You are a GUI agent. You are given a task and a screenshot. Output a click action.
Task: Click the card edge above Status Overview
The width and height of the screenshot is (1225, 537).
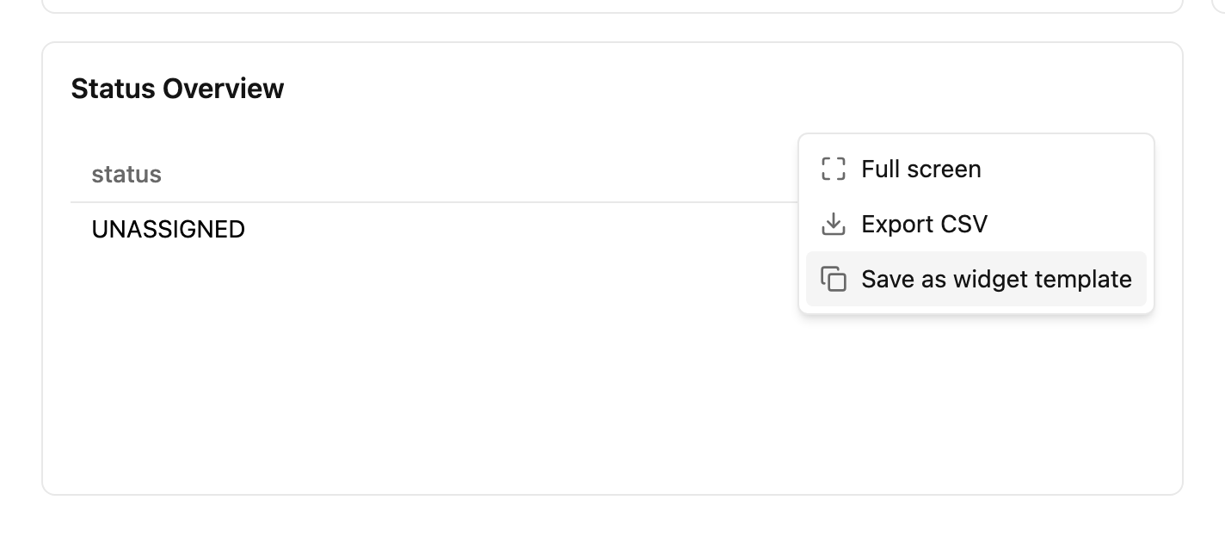click(612, 43)
